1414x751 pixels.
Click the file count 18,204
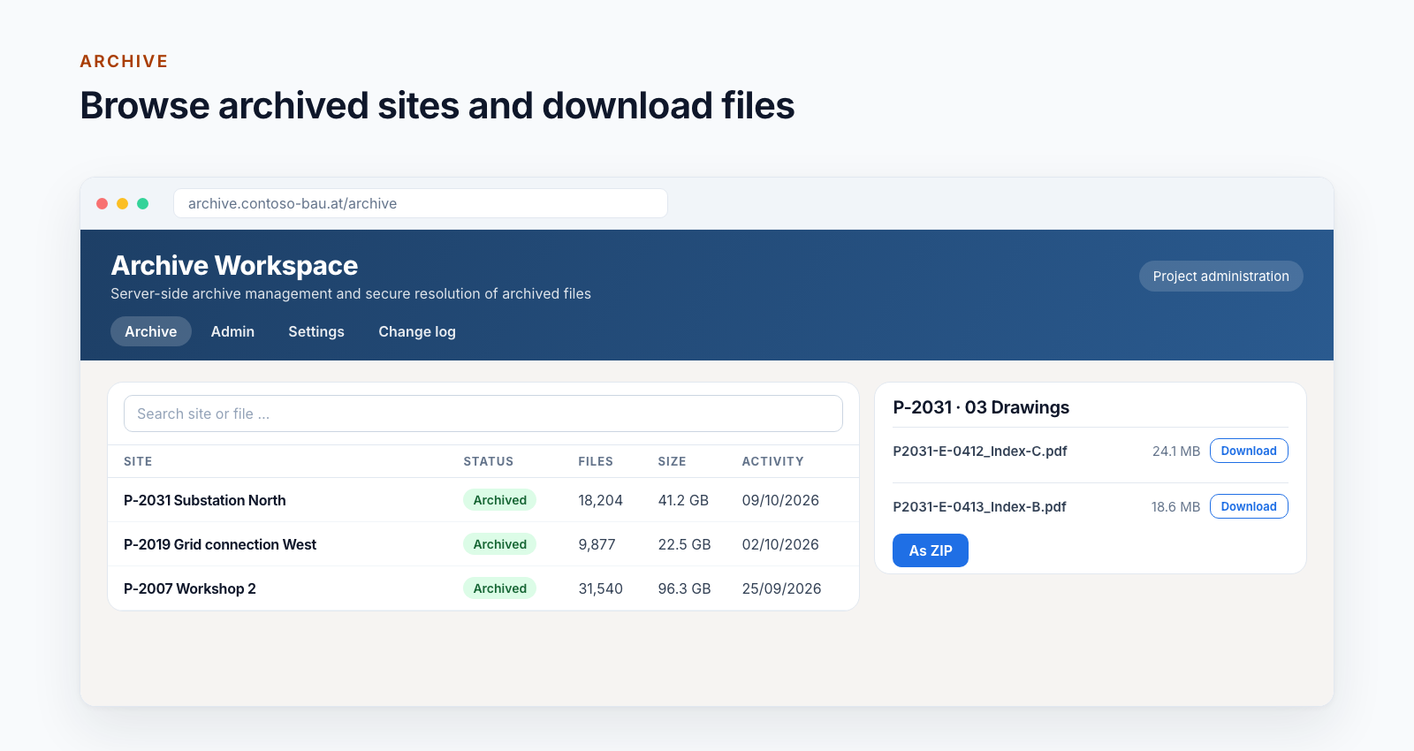[x=601, y=500]
